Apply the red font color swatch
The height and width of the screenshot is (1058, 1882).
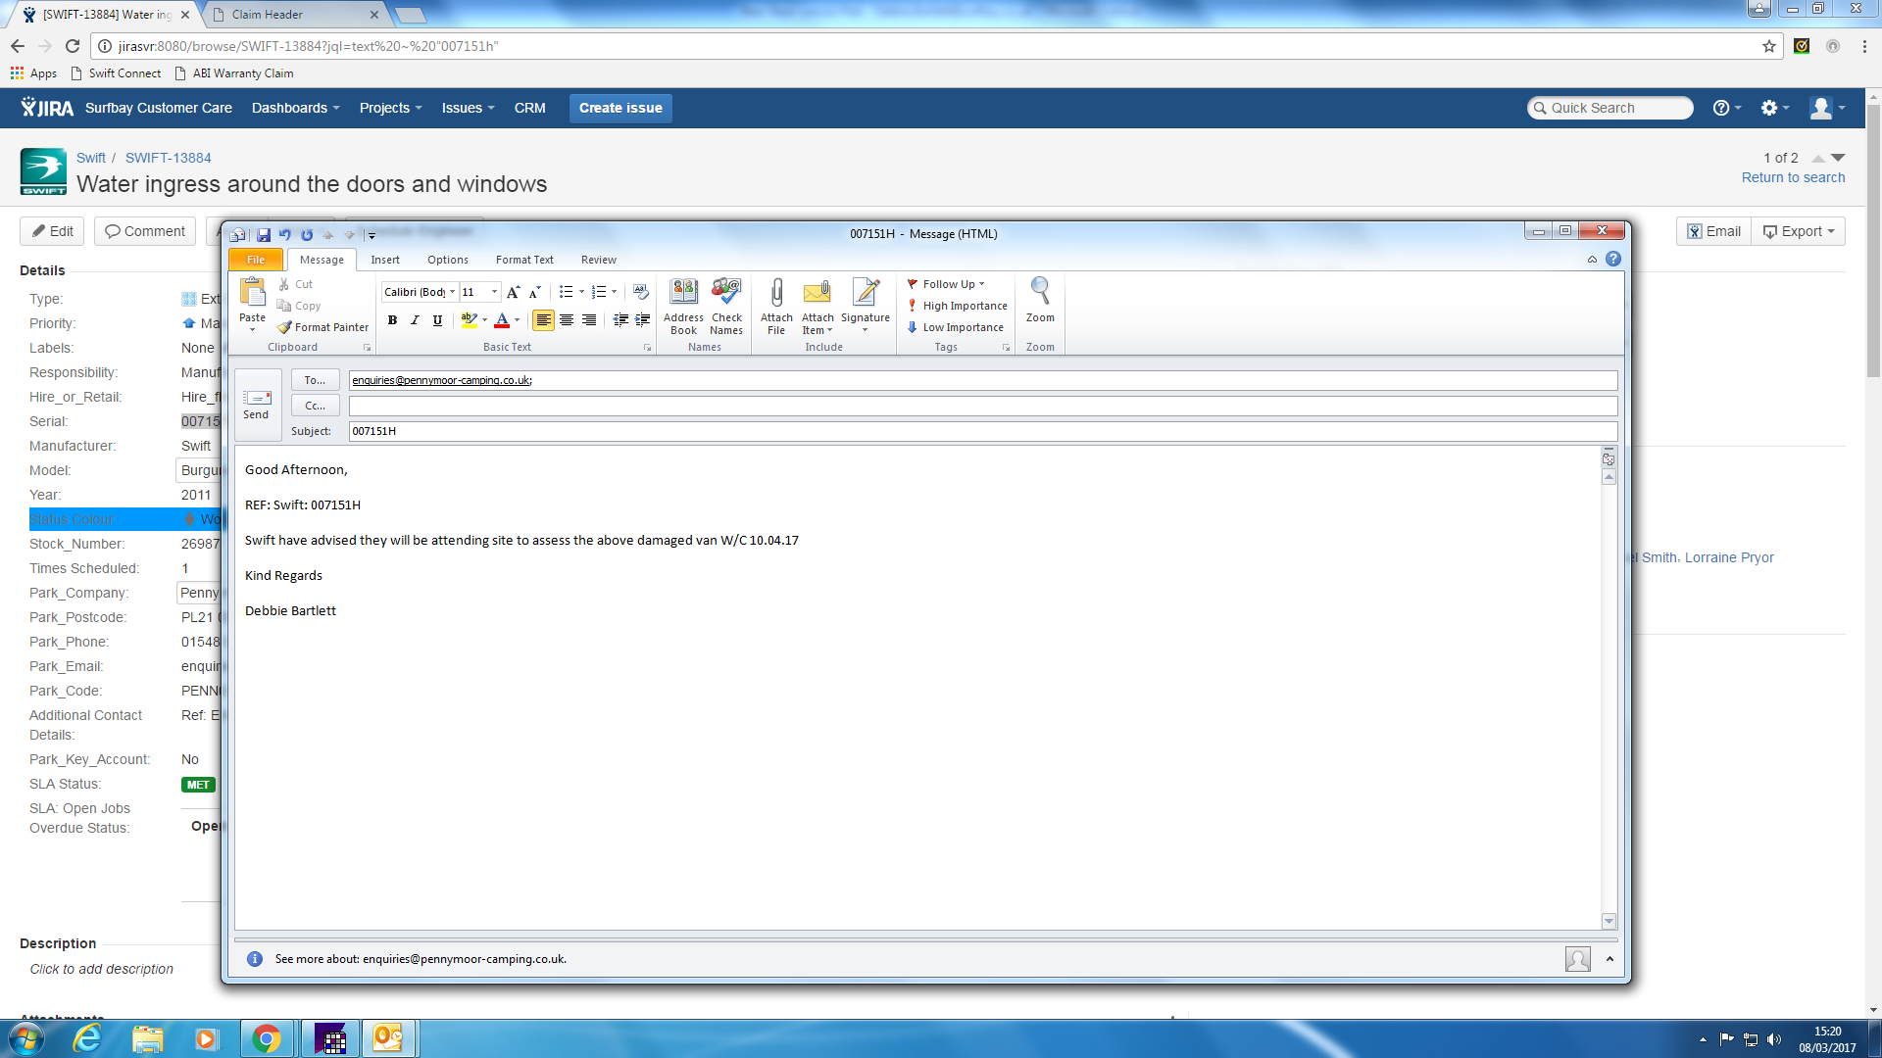coord(502,320)
